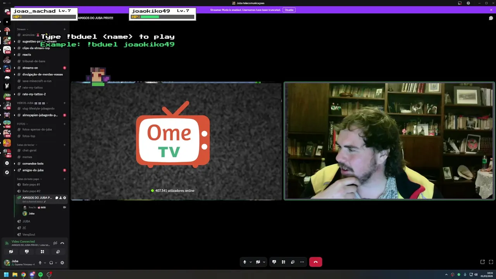Toggle noise suppression in voice panel
Screen dimensions: 496x279
(x=55, y=243)
